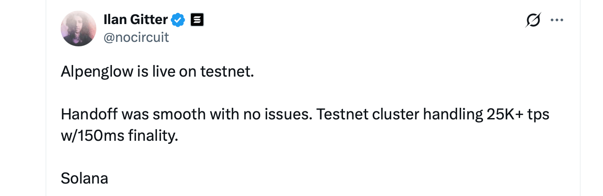Click the black square affiliate badge
Image resolution: width=603 pixels, height=196 pixels.
coord(197,20)
